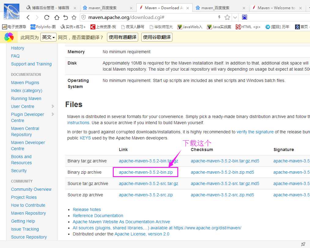Click the shield security icon in address bar
This screenshot has width=310, height=248.
click(84, 17)
